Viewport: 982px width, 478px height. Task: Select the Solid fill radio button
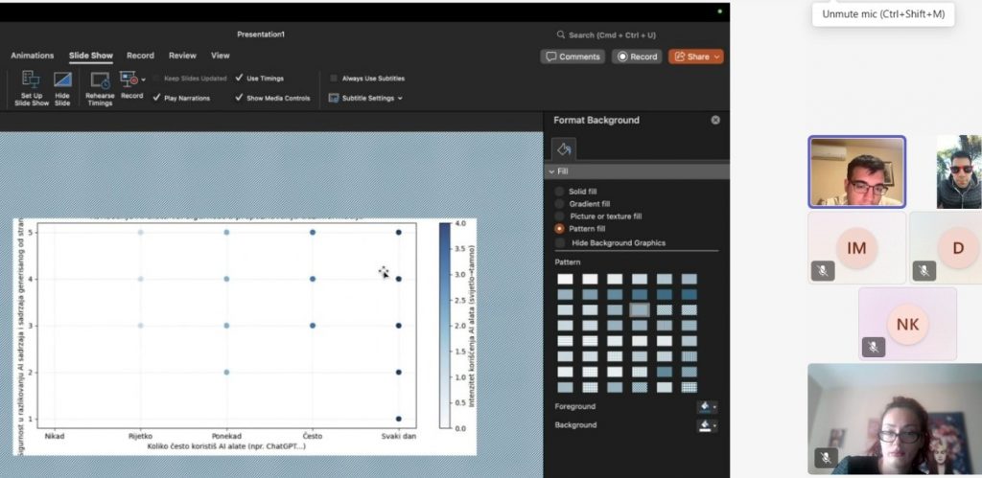(x=560, y=192)
